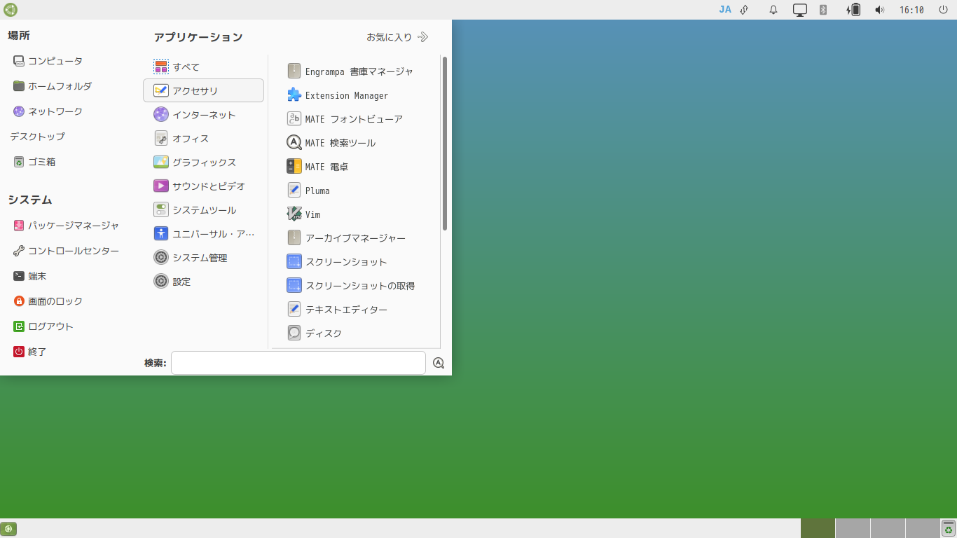The width and height of the screenshot is (957, 538).
Task: Close the menu via the top-left menu button
Action: pyautogui.click(x=10, y=10)
